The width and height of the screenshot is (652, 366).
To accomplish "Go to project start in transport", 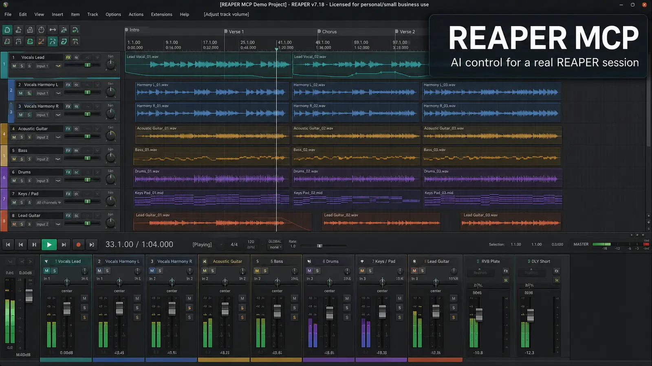I will point(8,244).
